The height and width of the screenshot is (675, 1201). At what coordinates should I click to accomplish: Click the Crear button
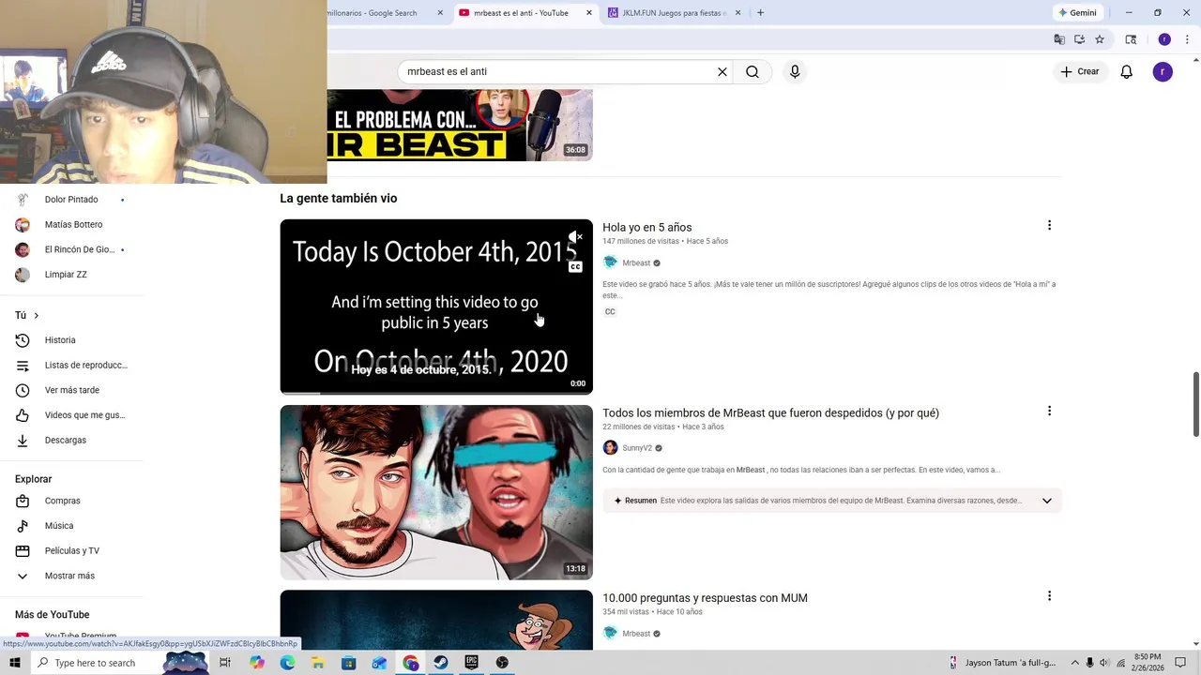click(x=1080, y=71)
